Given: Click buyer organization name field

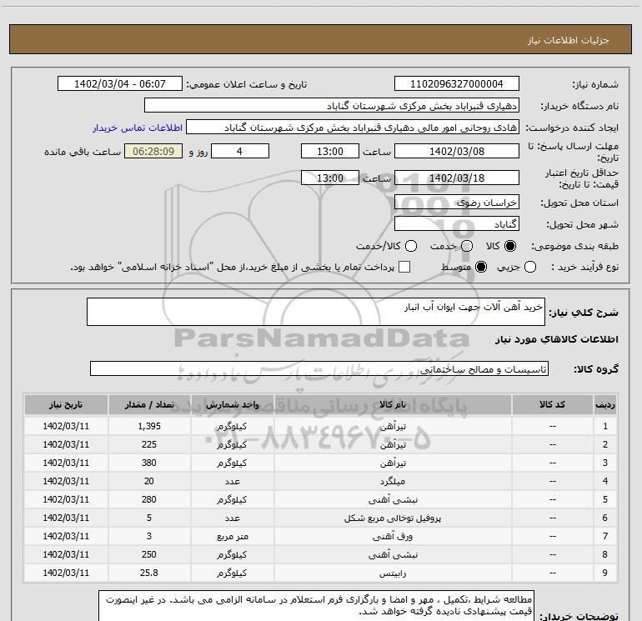Looking at the screenshot, I should pyautogui.click(x=332, y=106).
